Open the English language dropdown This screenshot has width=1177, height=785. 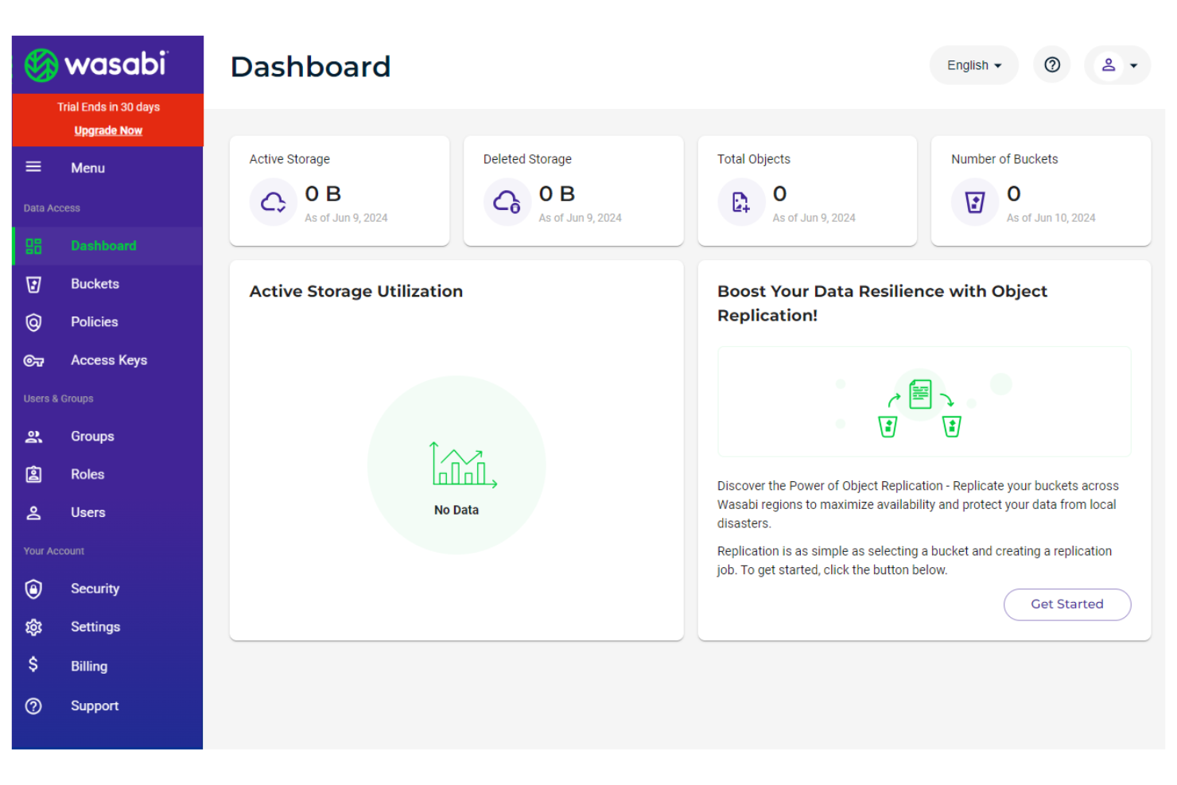[974, 65]
